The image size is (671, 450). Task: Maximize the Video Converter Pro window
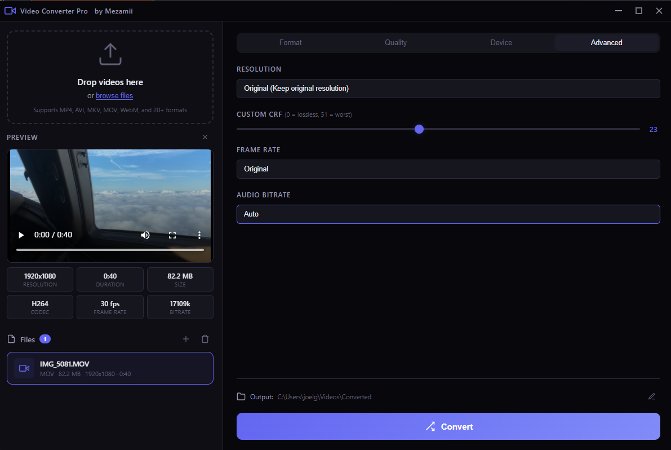click(638, 11)
